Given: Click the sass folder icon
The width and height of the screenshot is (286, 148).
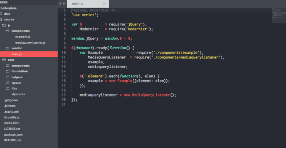Looking at the screenshot, I should pos(4,60).
